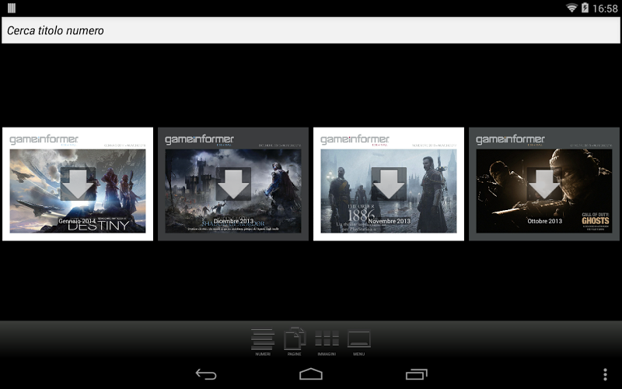The width and height of the screenshot is (622, 389).
Task: Select the Ottobre 2013 label
Action: (545, 221)
